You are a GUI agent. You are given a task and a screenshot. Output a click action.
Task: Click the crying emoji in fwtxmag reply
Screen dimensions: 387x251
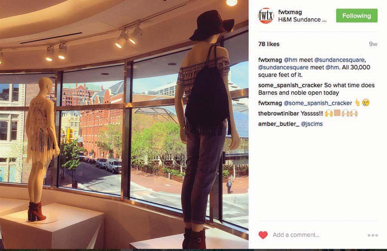pyautogui.click(x=366, y=103)
